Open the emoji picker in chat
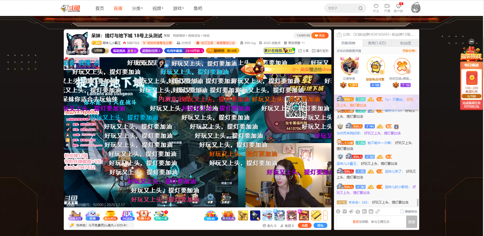This screenshot has height=236, width=484. click(338, 211)
